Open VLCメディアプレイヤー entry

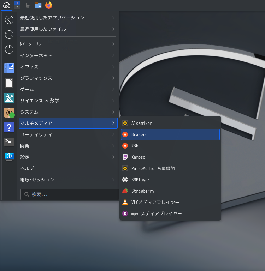click(x=170, y=202)
